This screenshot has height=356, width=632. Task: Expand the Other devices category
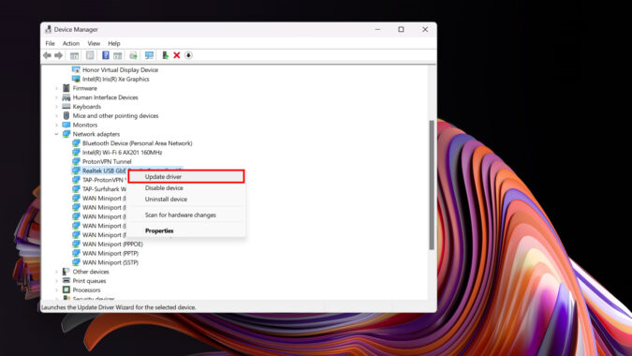56,272
